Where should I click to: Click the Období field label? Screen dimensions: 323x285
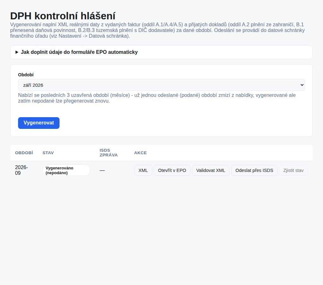26,75
